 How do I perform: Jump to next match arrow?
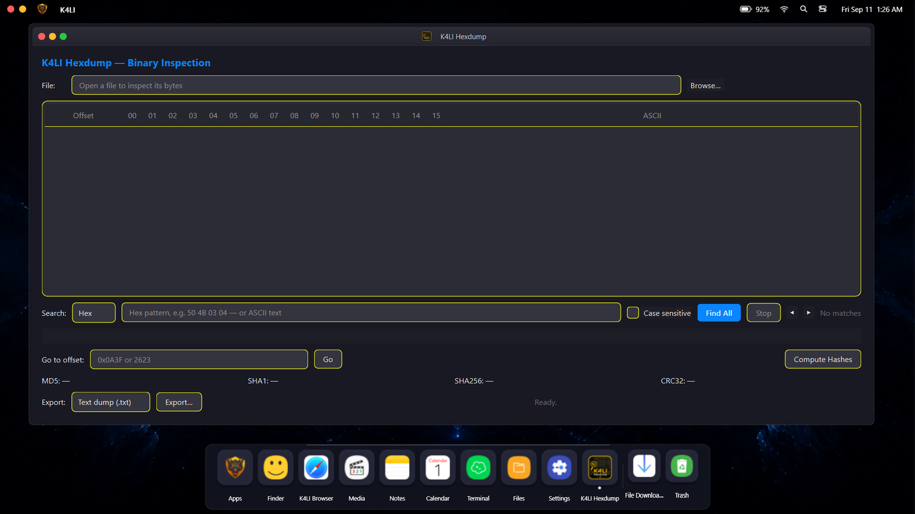pyautogui.click(x=808, y=313)
